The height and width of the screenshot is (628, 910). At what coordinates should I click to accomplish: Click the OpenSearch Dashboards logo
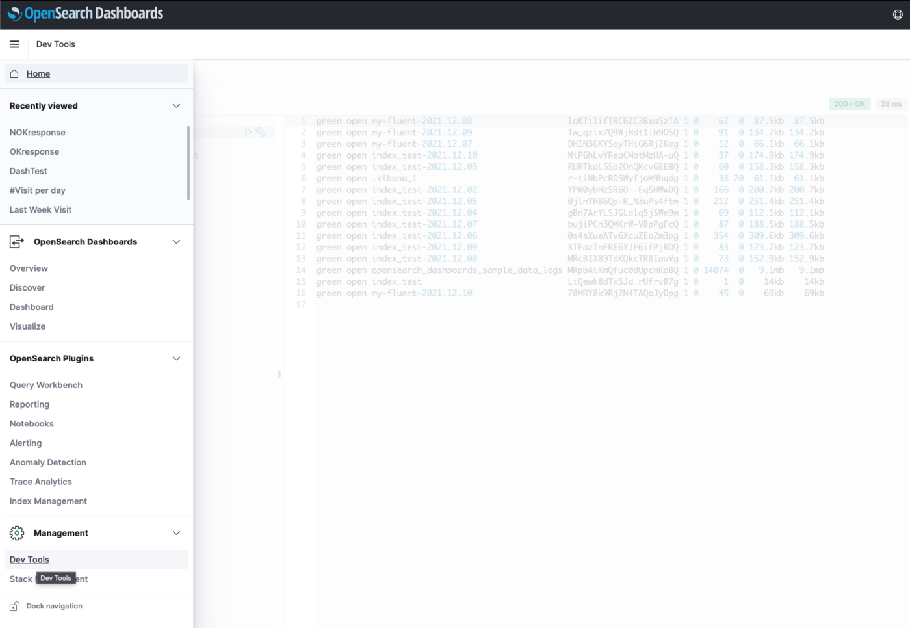pos(85,13)
